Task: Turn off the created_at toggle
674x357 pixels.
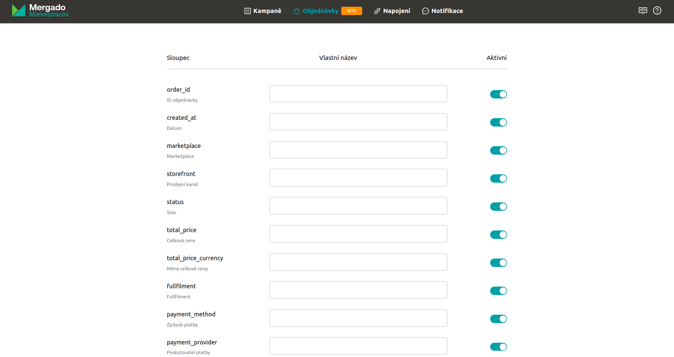Action: 498,122
